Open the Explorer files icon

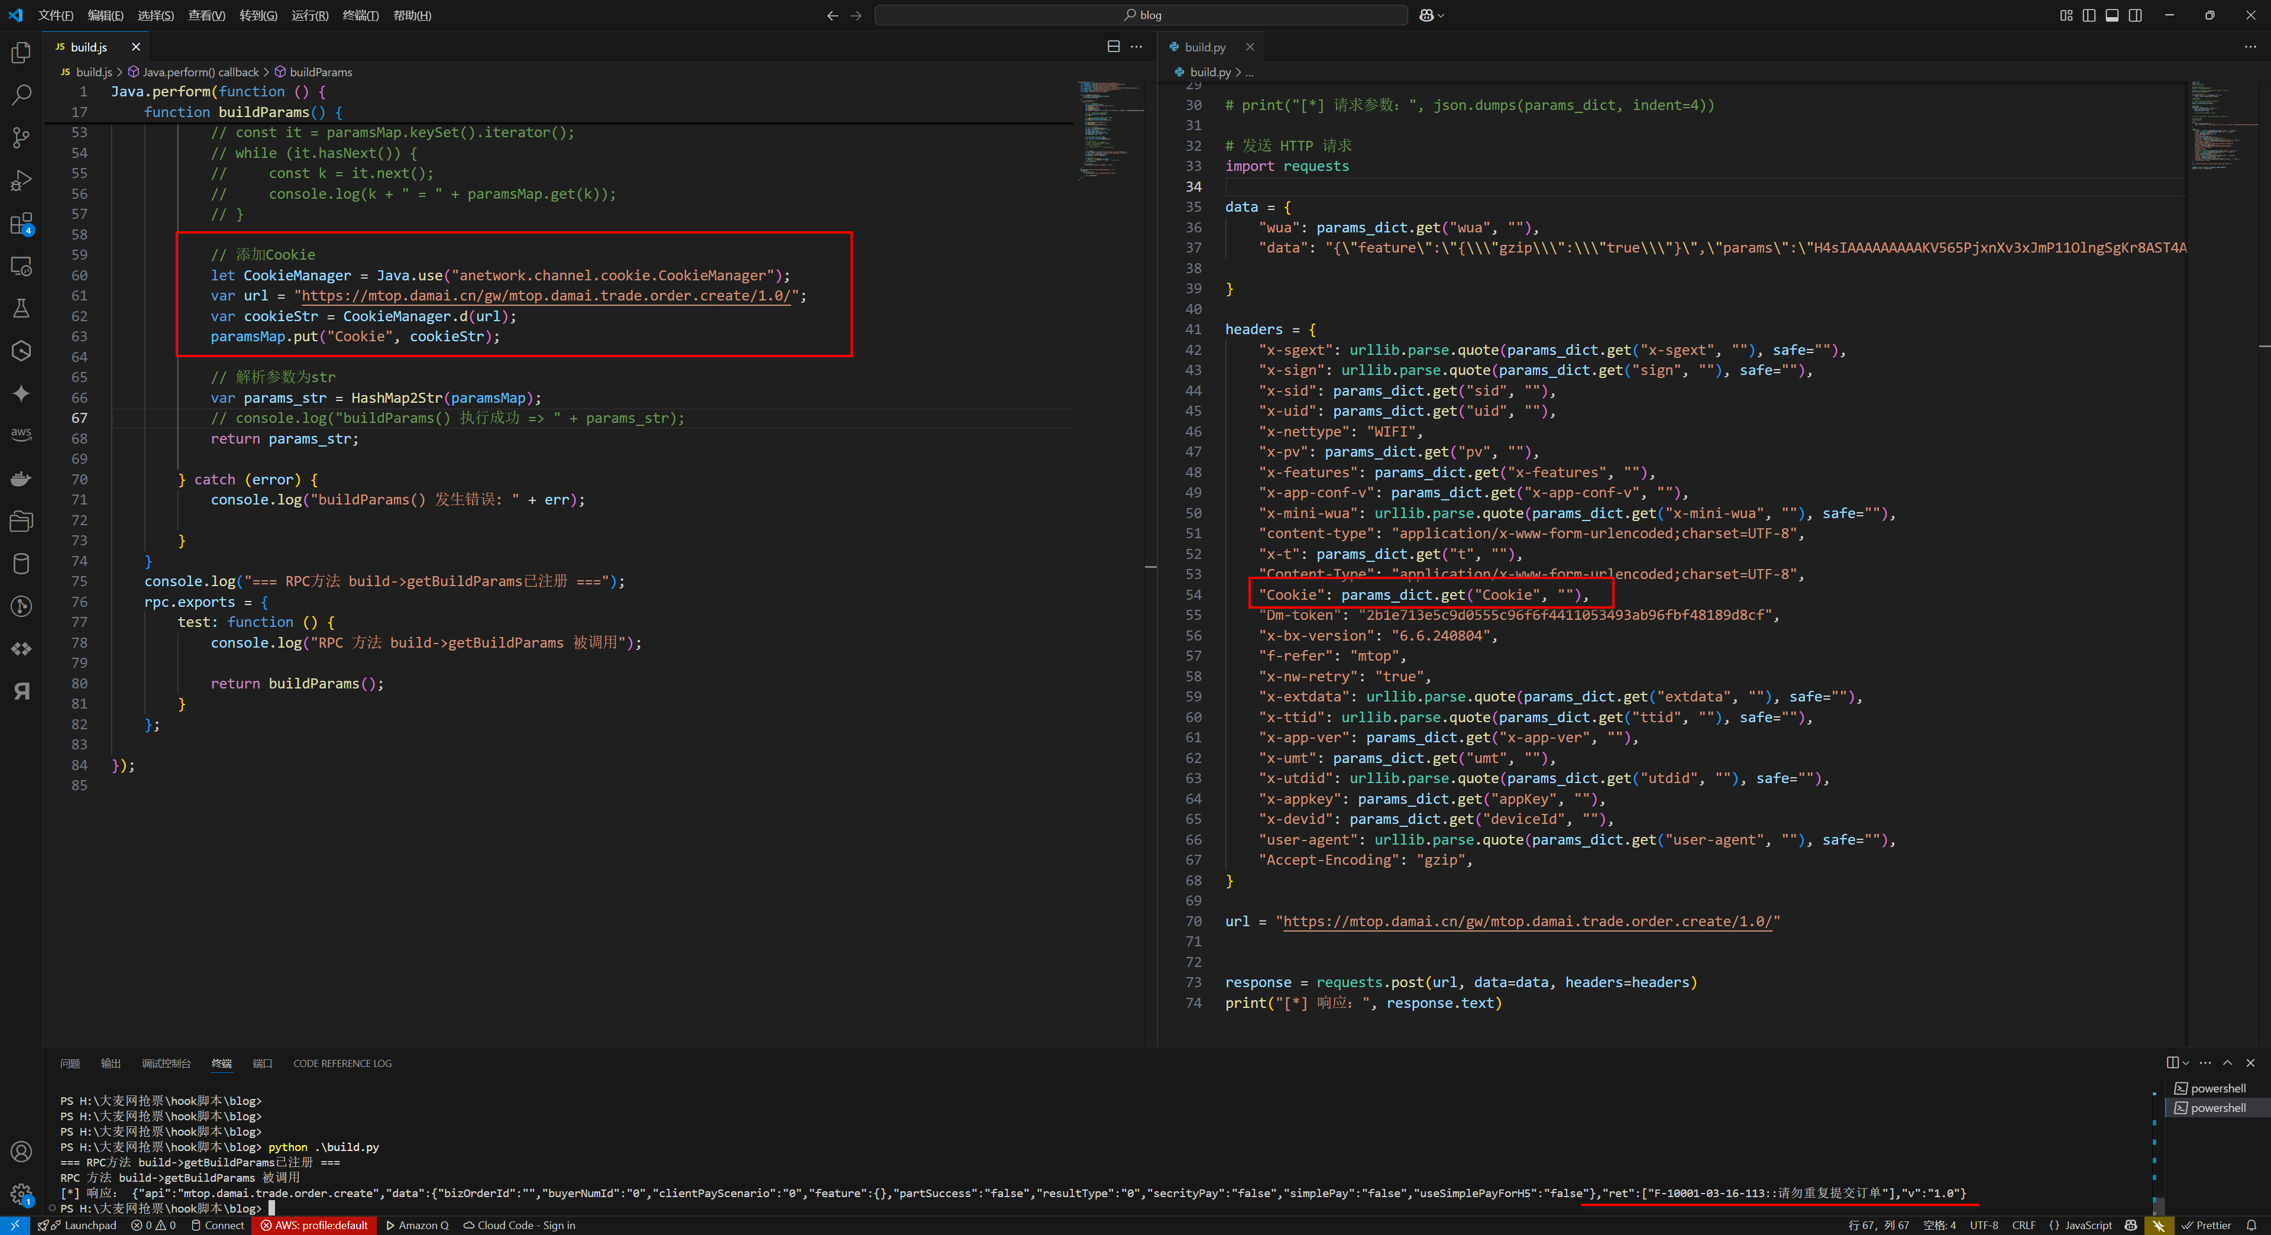click(21, 52)
